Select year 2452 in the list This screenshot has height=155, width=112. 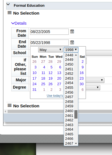[x=69, y=74]
